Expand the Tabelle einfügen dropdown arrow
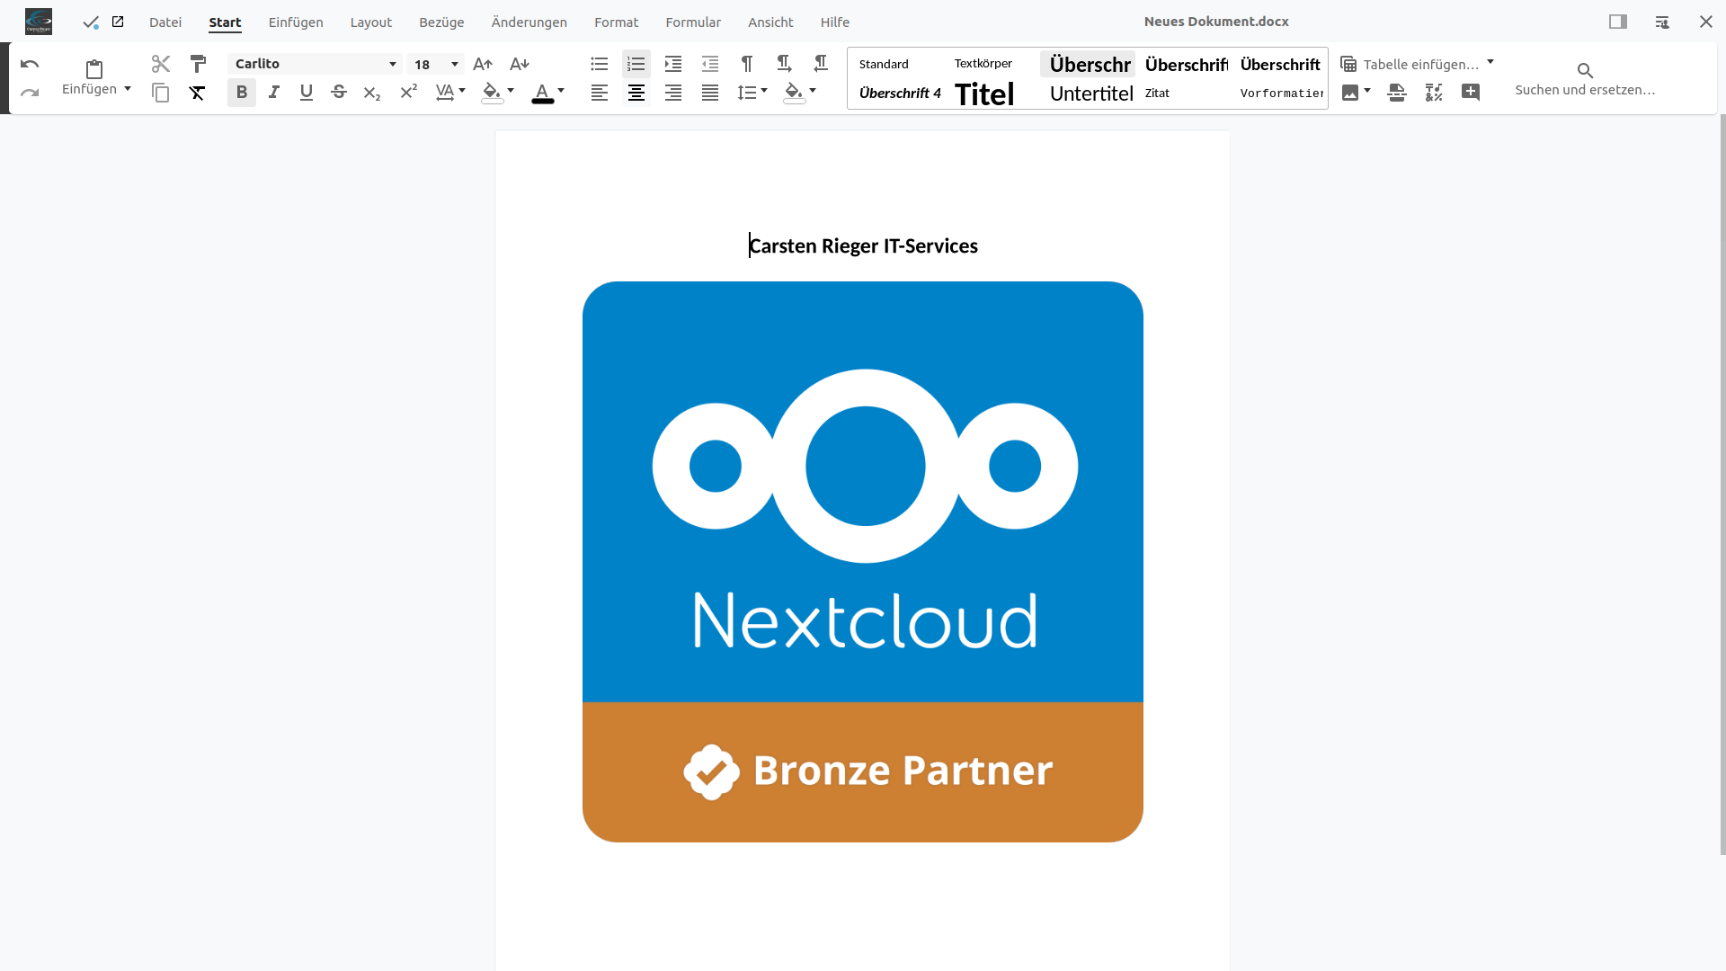Screen dimensions: 1726x971 point(1490,62)
